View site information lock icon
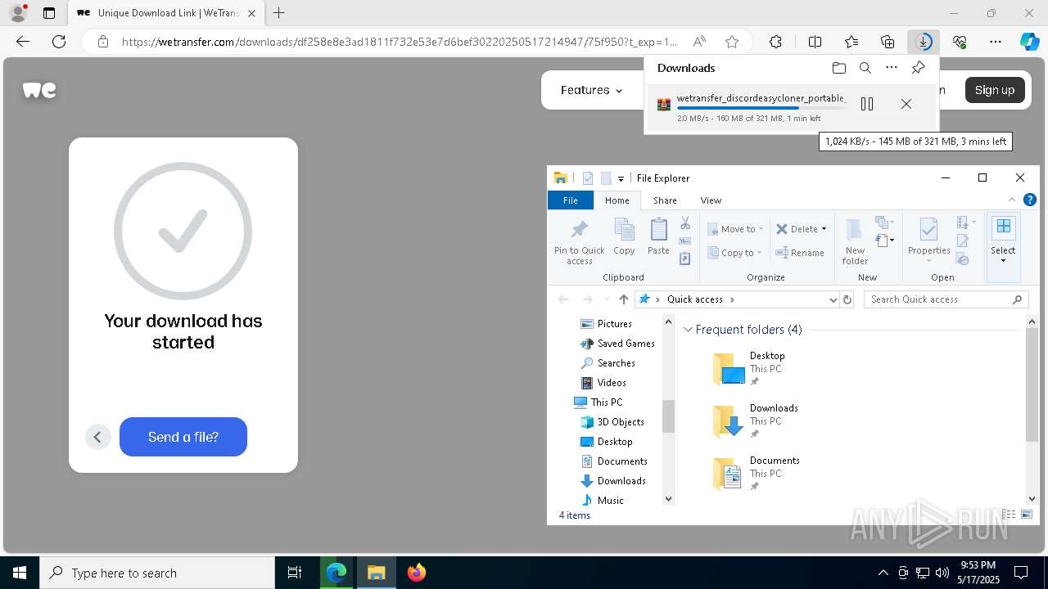 102,42
